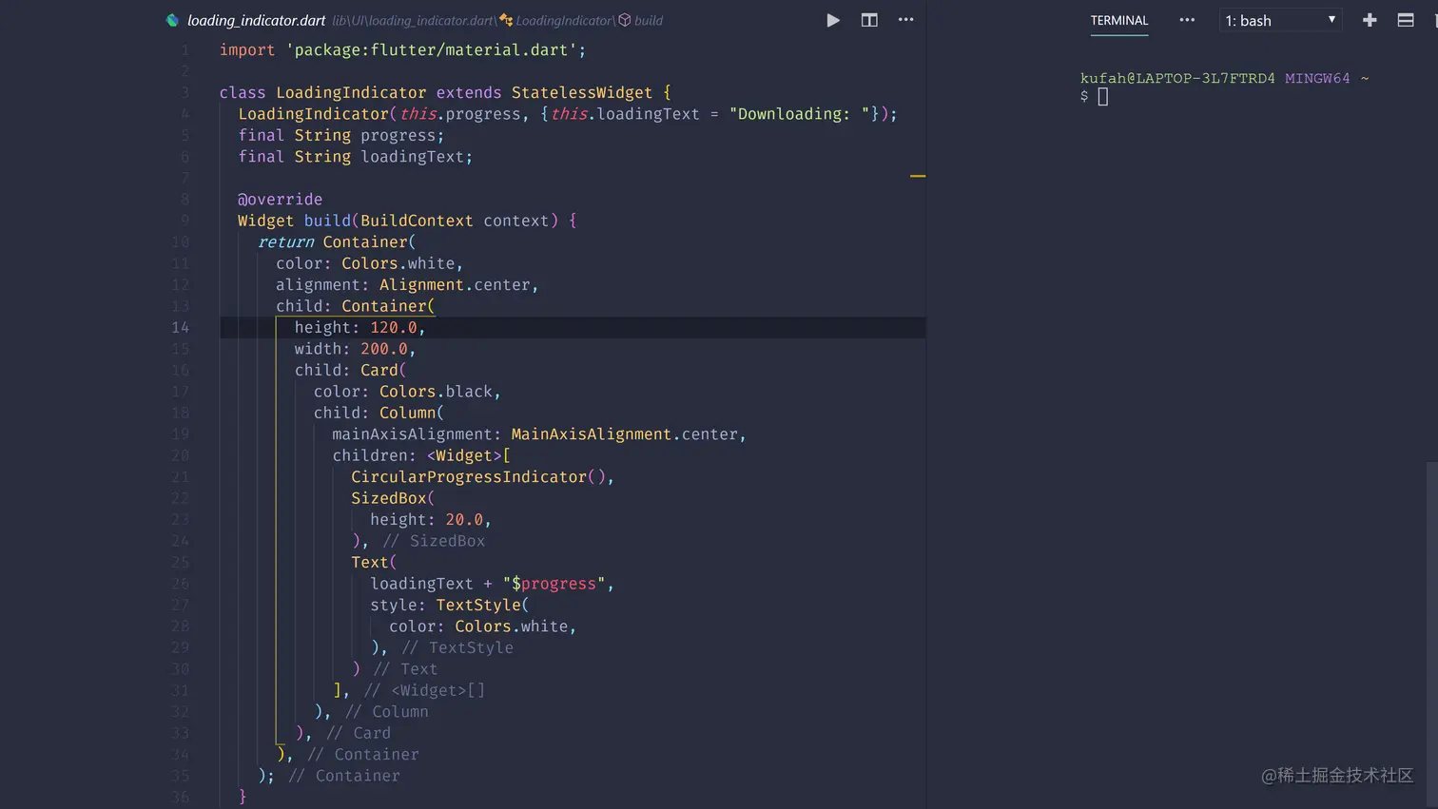
Task: Click the terminal prompt cursor
Action: [1103, 96]
